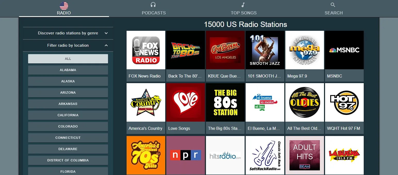
Task: Select the FLORIDA location filter
Action: point(68,171)
